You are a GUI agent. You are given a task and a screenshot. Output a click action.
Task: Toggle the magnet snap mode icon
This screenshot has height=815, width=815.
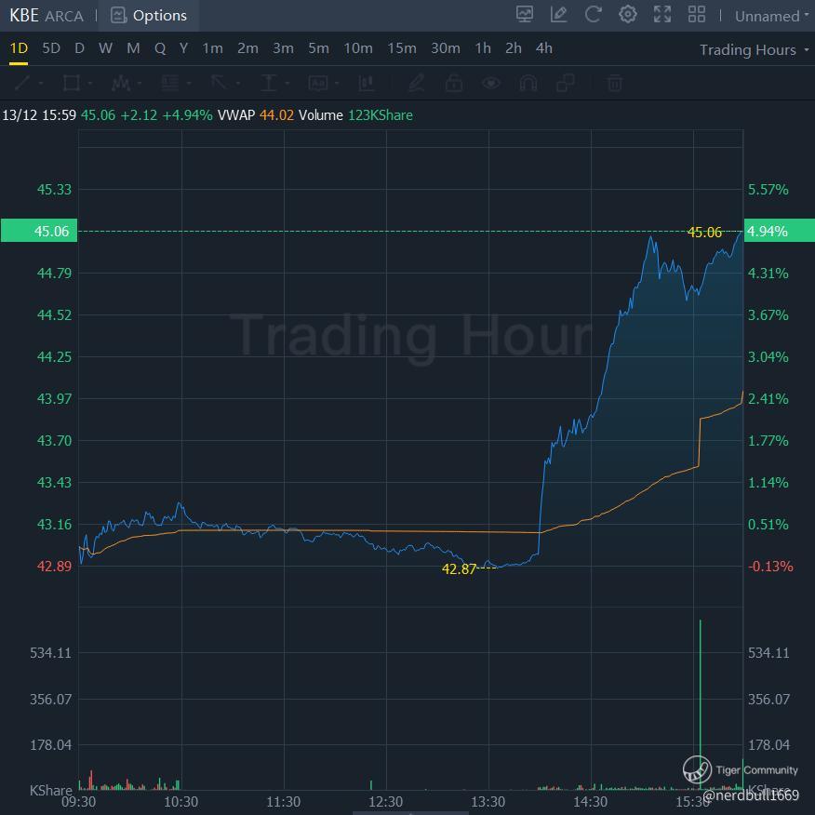tap(528, 83)
